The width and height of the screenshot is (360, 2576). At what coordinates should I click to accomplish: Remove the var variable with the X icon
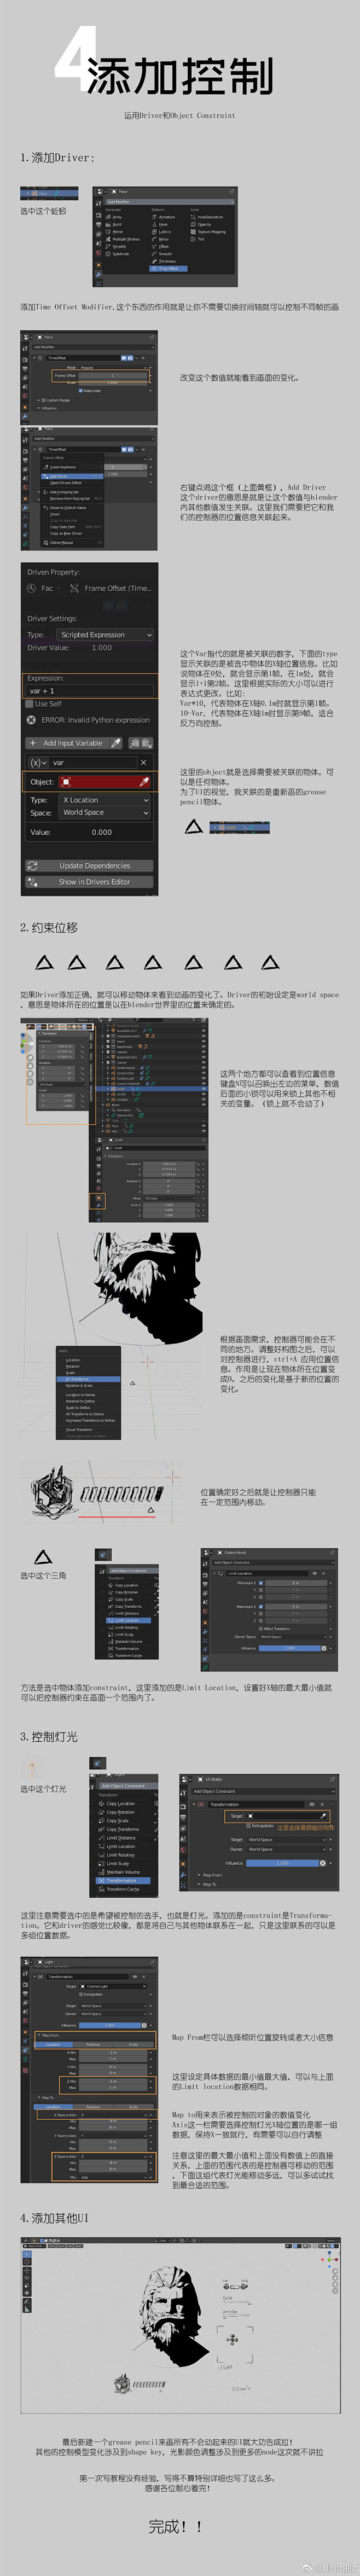point(144,762)
